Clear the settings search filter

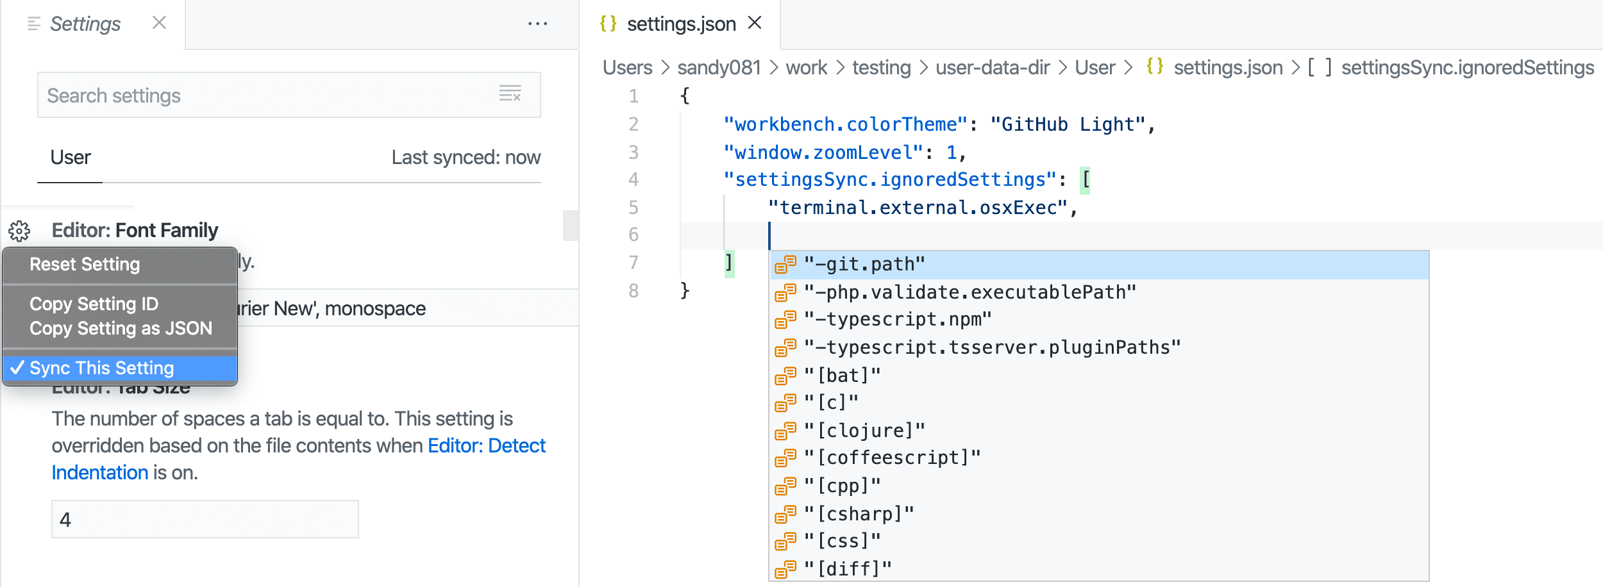pyautogui.click(x=510, y=94)
